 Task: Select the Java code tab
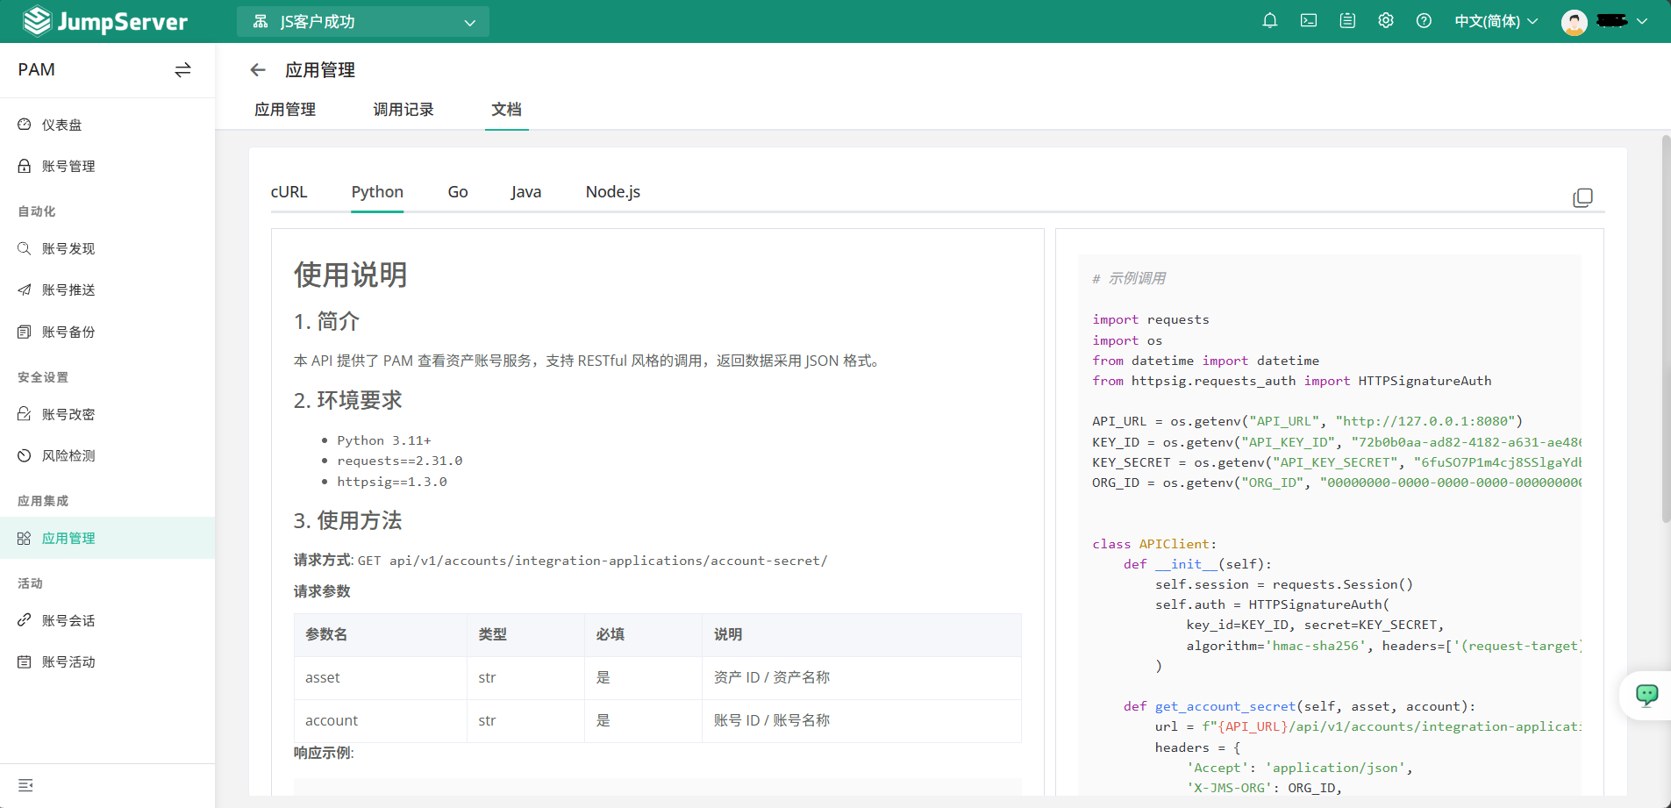tap(526, 191)
